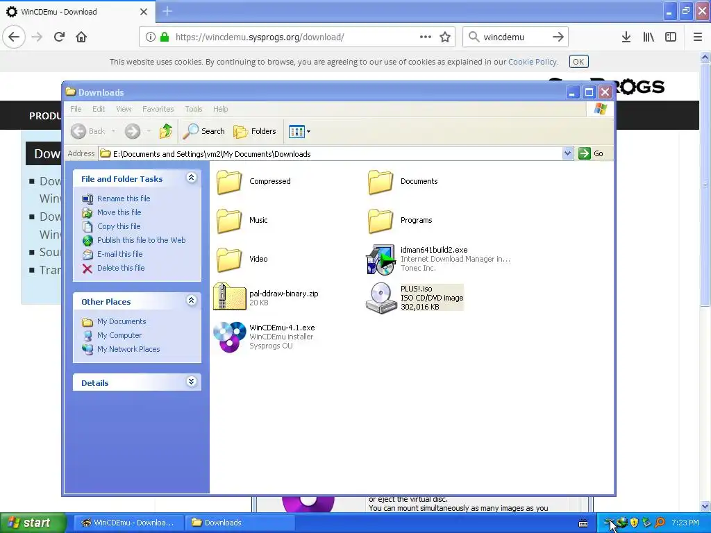Click Move this file task
This screenshot has height=533, width=711.
(119, 212)
